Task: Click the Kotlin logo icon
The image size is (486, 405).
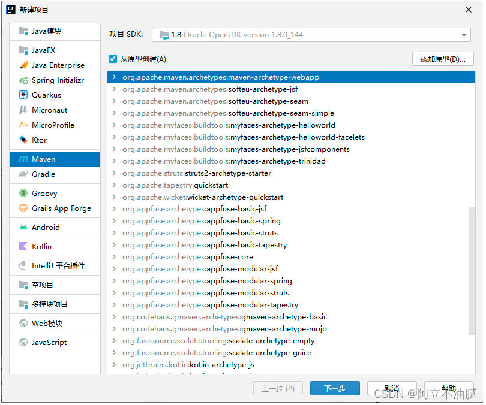Action: coord(23,247)
